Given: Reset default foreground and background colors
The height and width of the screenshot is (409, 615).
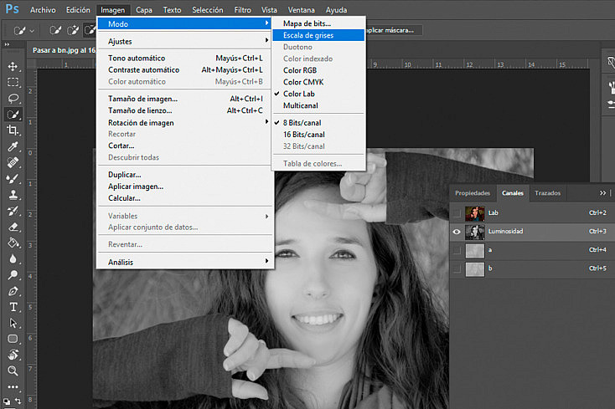Looking at the screenshot, I should coord(7,401).
